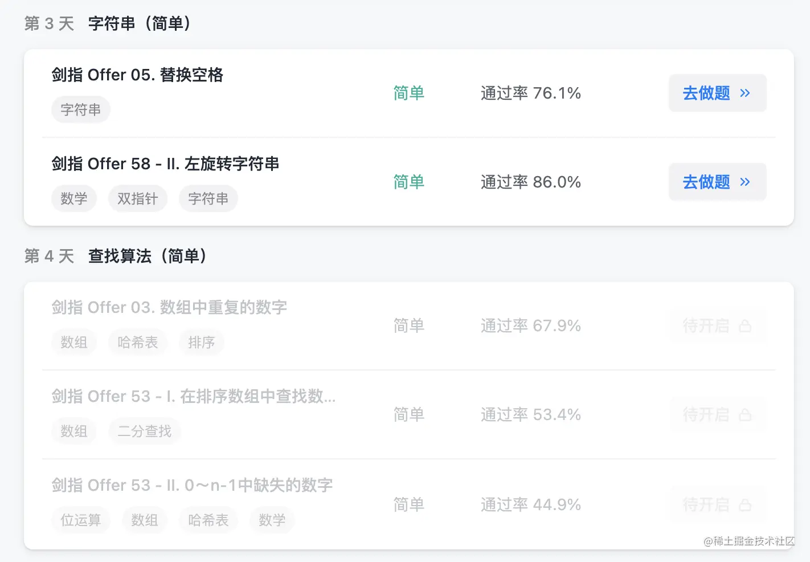The height and width of the screenshot is (562, 810).
Task: Click the 第 4 天 查找算法 section heading
Action: (147, 256)
